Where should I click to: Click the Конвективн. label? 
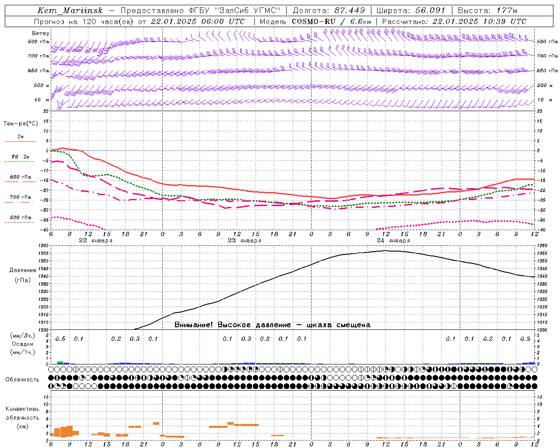coord(23,409)
